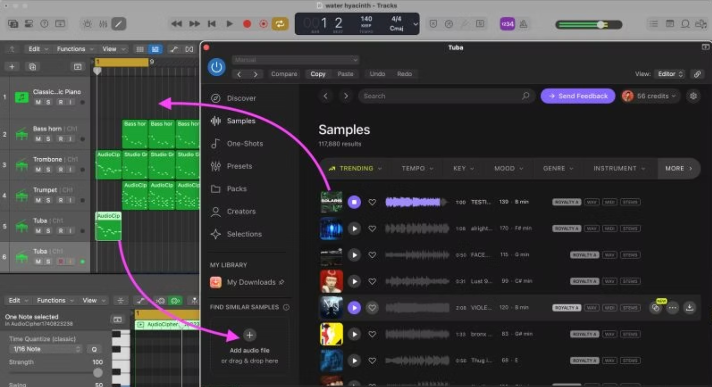The image size is (712, 387).
Task: Expand the TEMPO filter dropdown
Action: click(x=417, y=168)
